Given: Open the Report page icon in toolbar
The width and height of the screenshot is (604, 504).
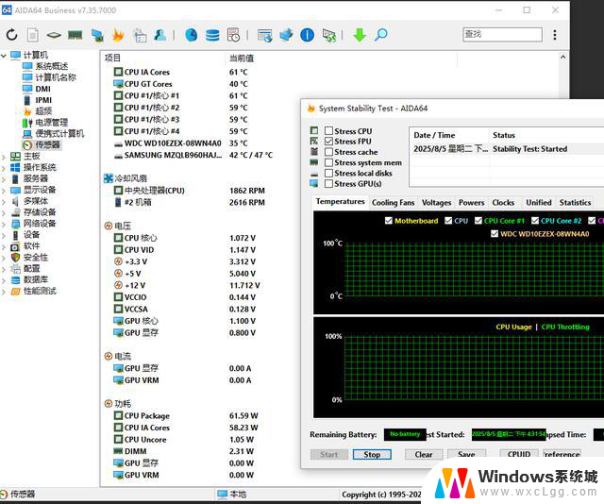Looking at the screenshot, I should click(x=33, y=35).
